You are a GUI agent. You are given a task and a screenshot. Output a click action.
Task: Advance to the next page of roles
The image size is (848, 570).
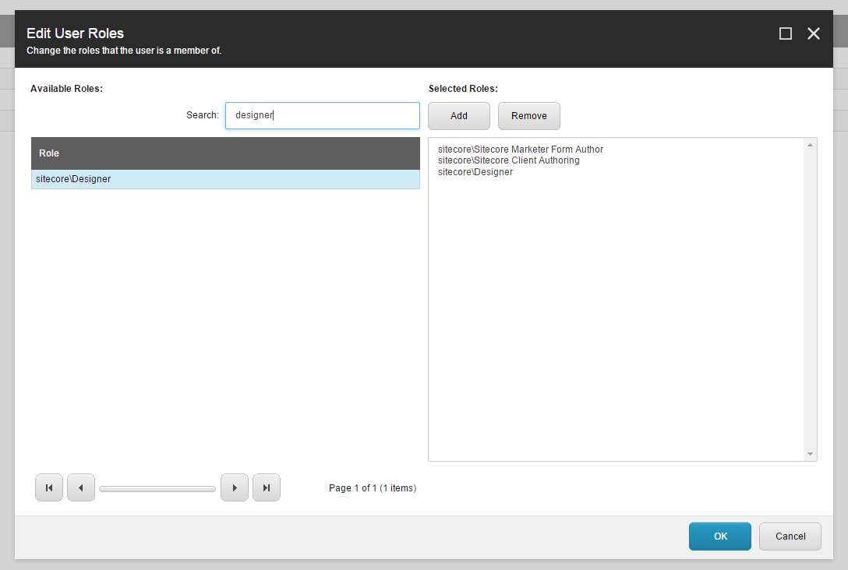(x=235, y=487)
